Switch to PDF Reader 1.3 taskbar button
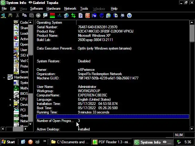 coord(112,142)
